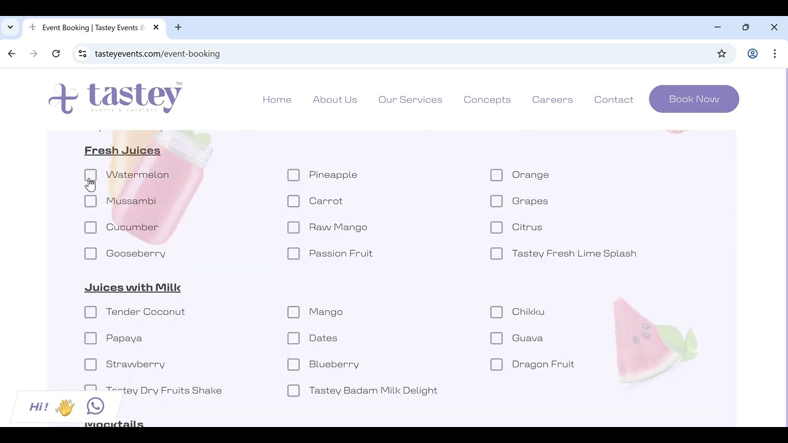Viewport: 788px width, 443px height.
Task: Check the Papaya checkbox
Action: [x=90, y=338]
